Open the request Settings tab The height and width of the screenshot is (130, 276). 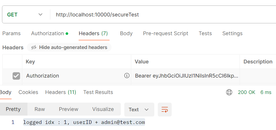(x=232, y=33)
